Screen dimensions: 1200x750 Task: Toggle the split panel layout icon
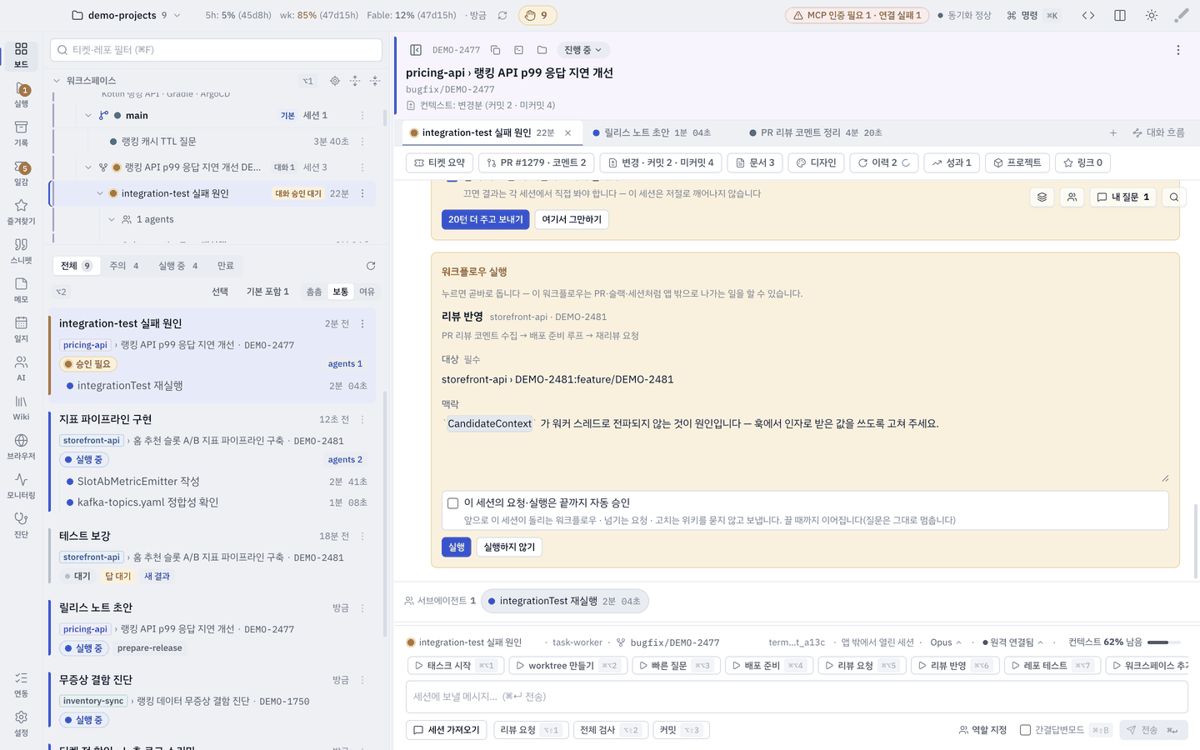1120,15
